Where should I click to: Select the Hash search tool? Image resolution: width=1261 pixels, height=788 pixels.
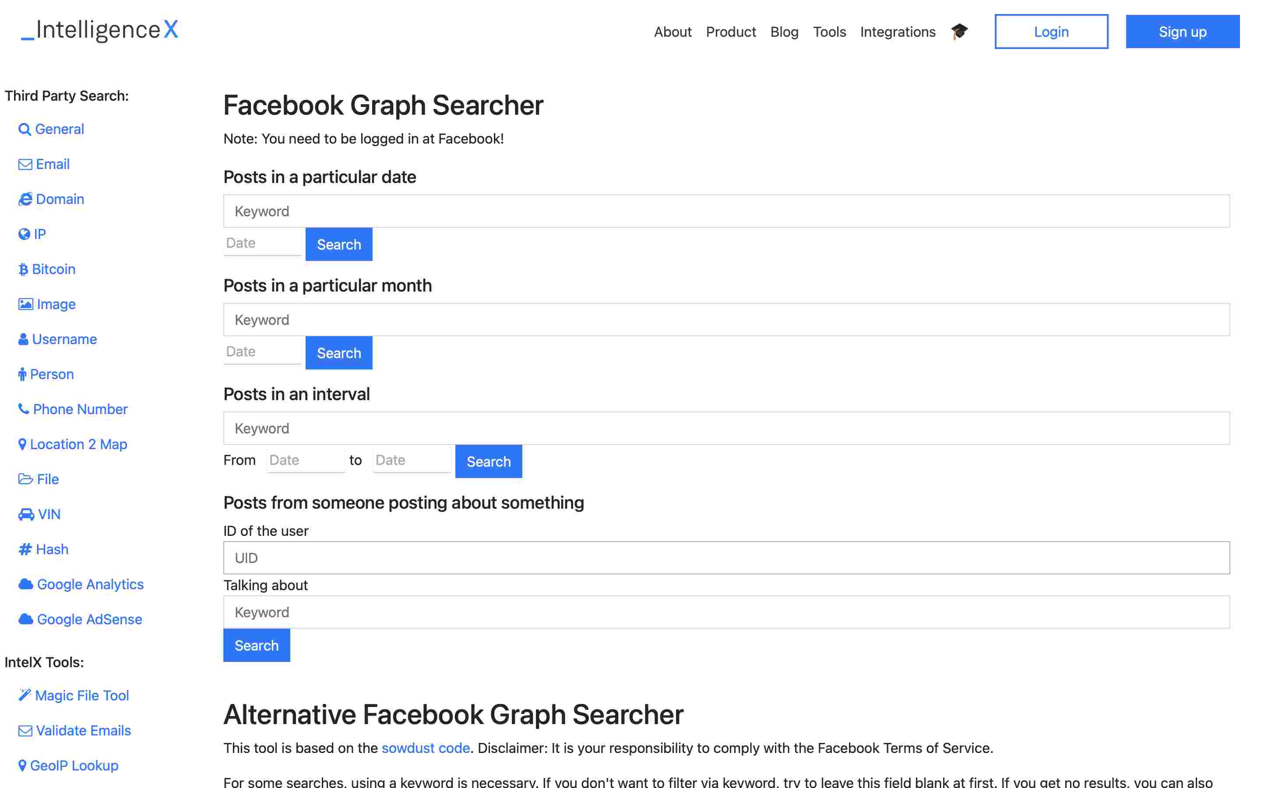click(x=51, y=549)
